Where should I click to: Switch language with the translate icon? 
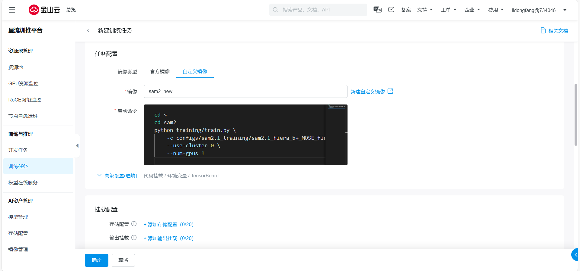(x=377, y=10)
